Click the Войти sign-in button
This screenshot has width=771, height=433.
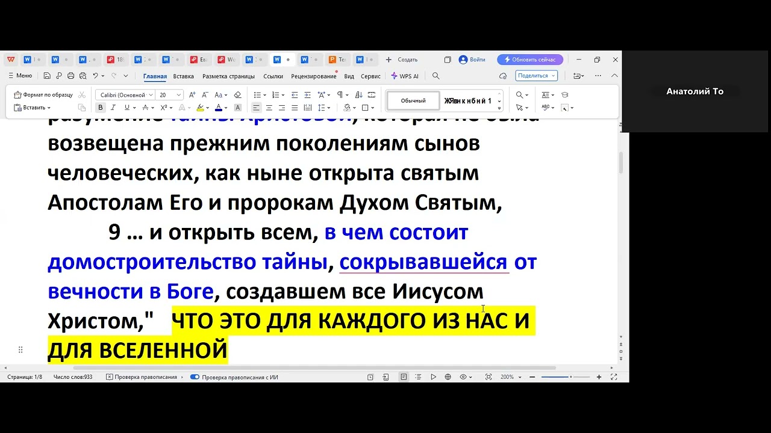[472, 60]
